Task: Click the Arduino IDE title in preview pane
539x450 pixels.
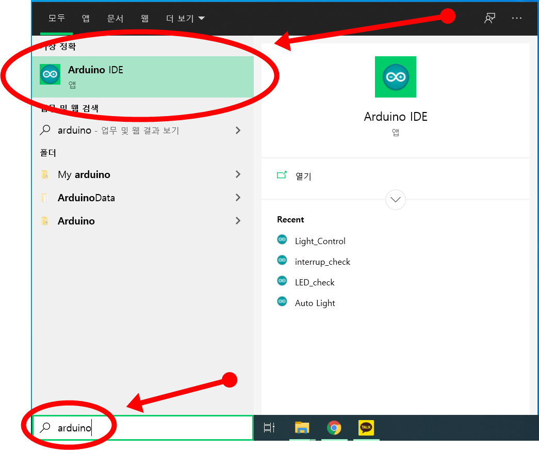Action: point(395,117)
